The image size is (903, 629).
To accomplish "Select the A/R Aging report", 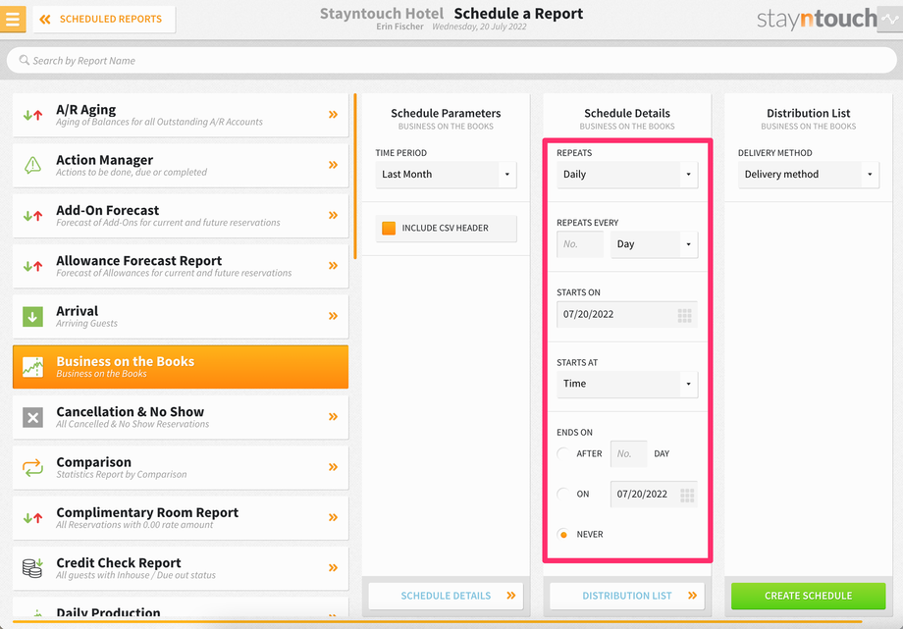I will point(181,115).
